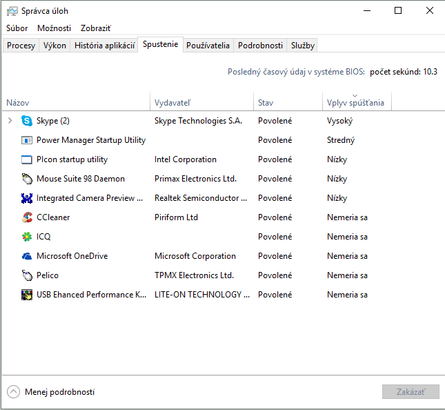Open the Zobraziť menu
The width and height of the screenshot is (445, 410).
tap(96, 28)
